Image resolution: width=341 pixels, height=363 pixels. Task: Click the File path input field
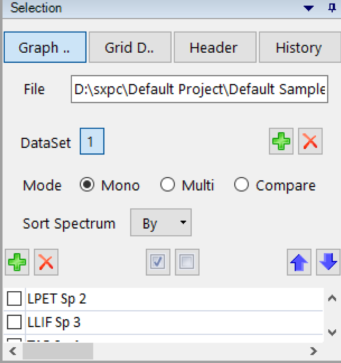click(x=199, y=89)
